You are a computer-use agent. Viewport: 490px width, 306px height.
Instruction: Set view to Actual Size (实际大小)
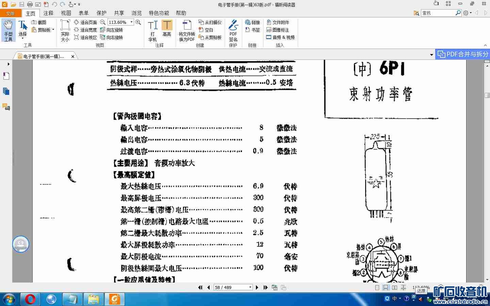click(65, 31)
